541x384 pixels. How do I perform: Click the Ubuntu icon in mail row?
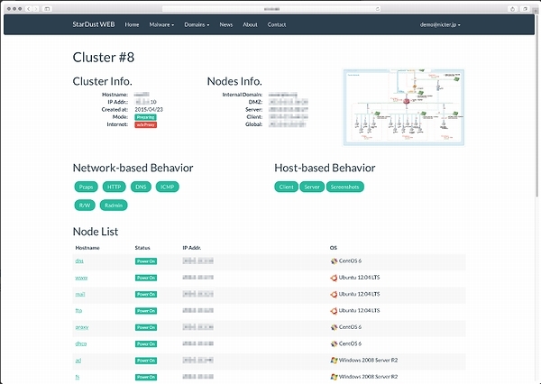(x=335, y=294)
